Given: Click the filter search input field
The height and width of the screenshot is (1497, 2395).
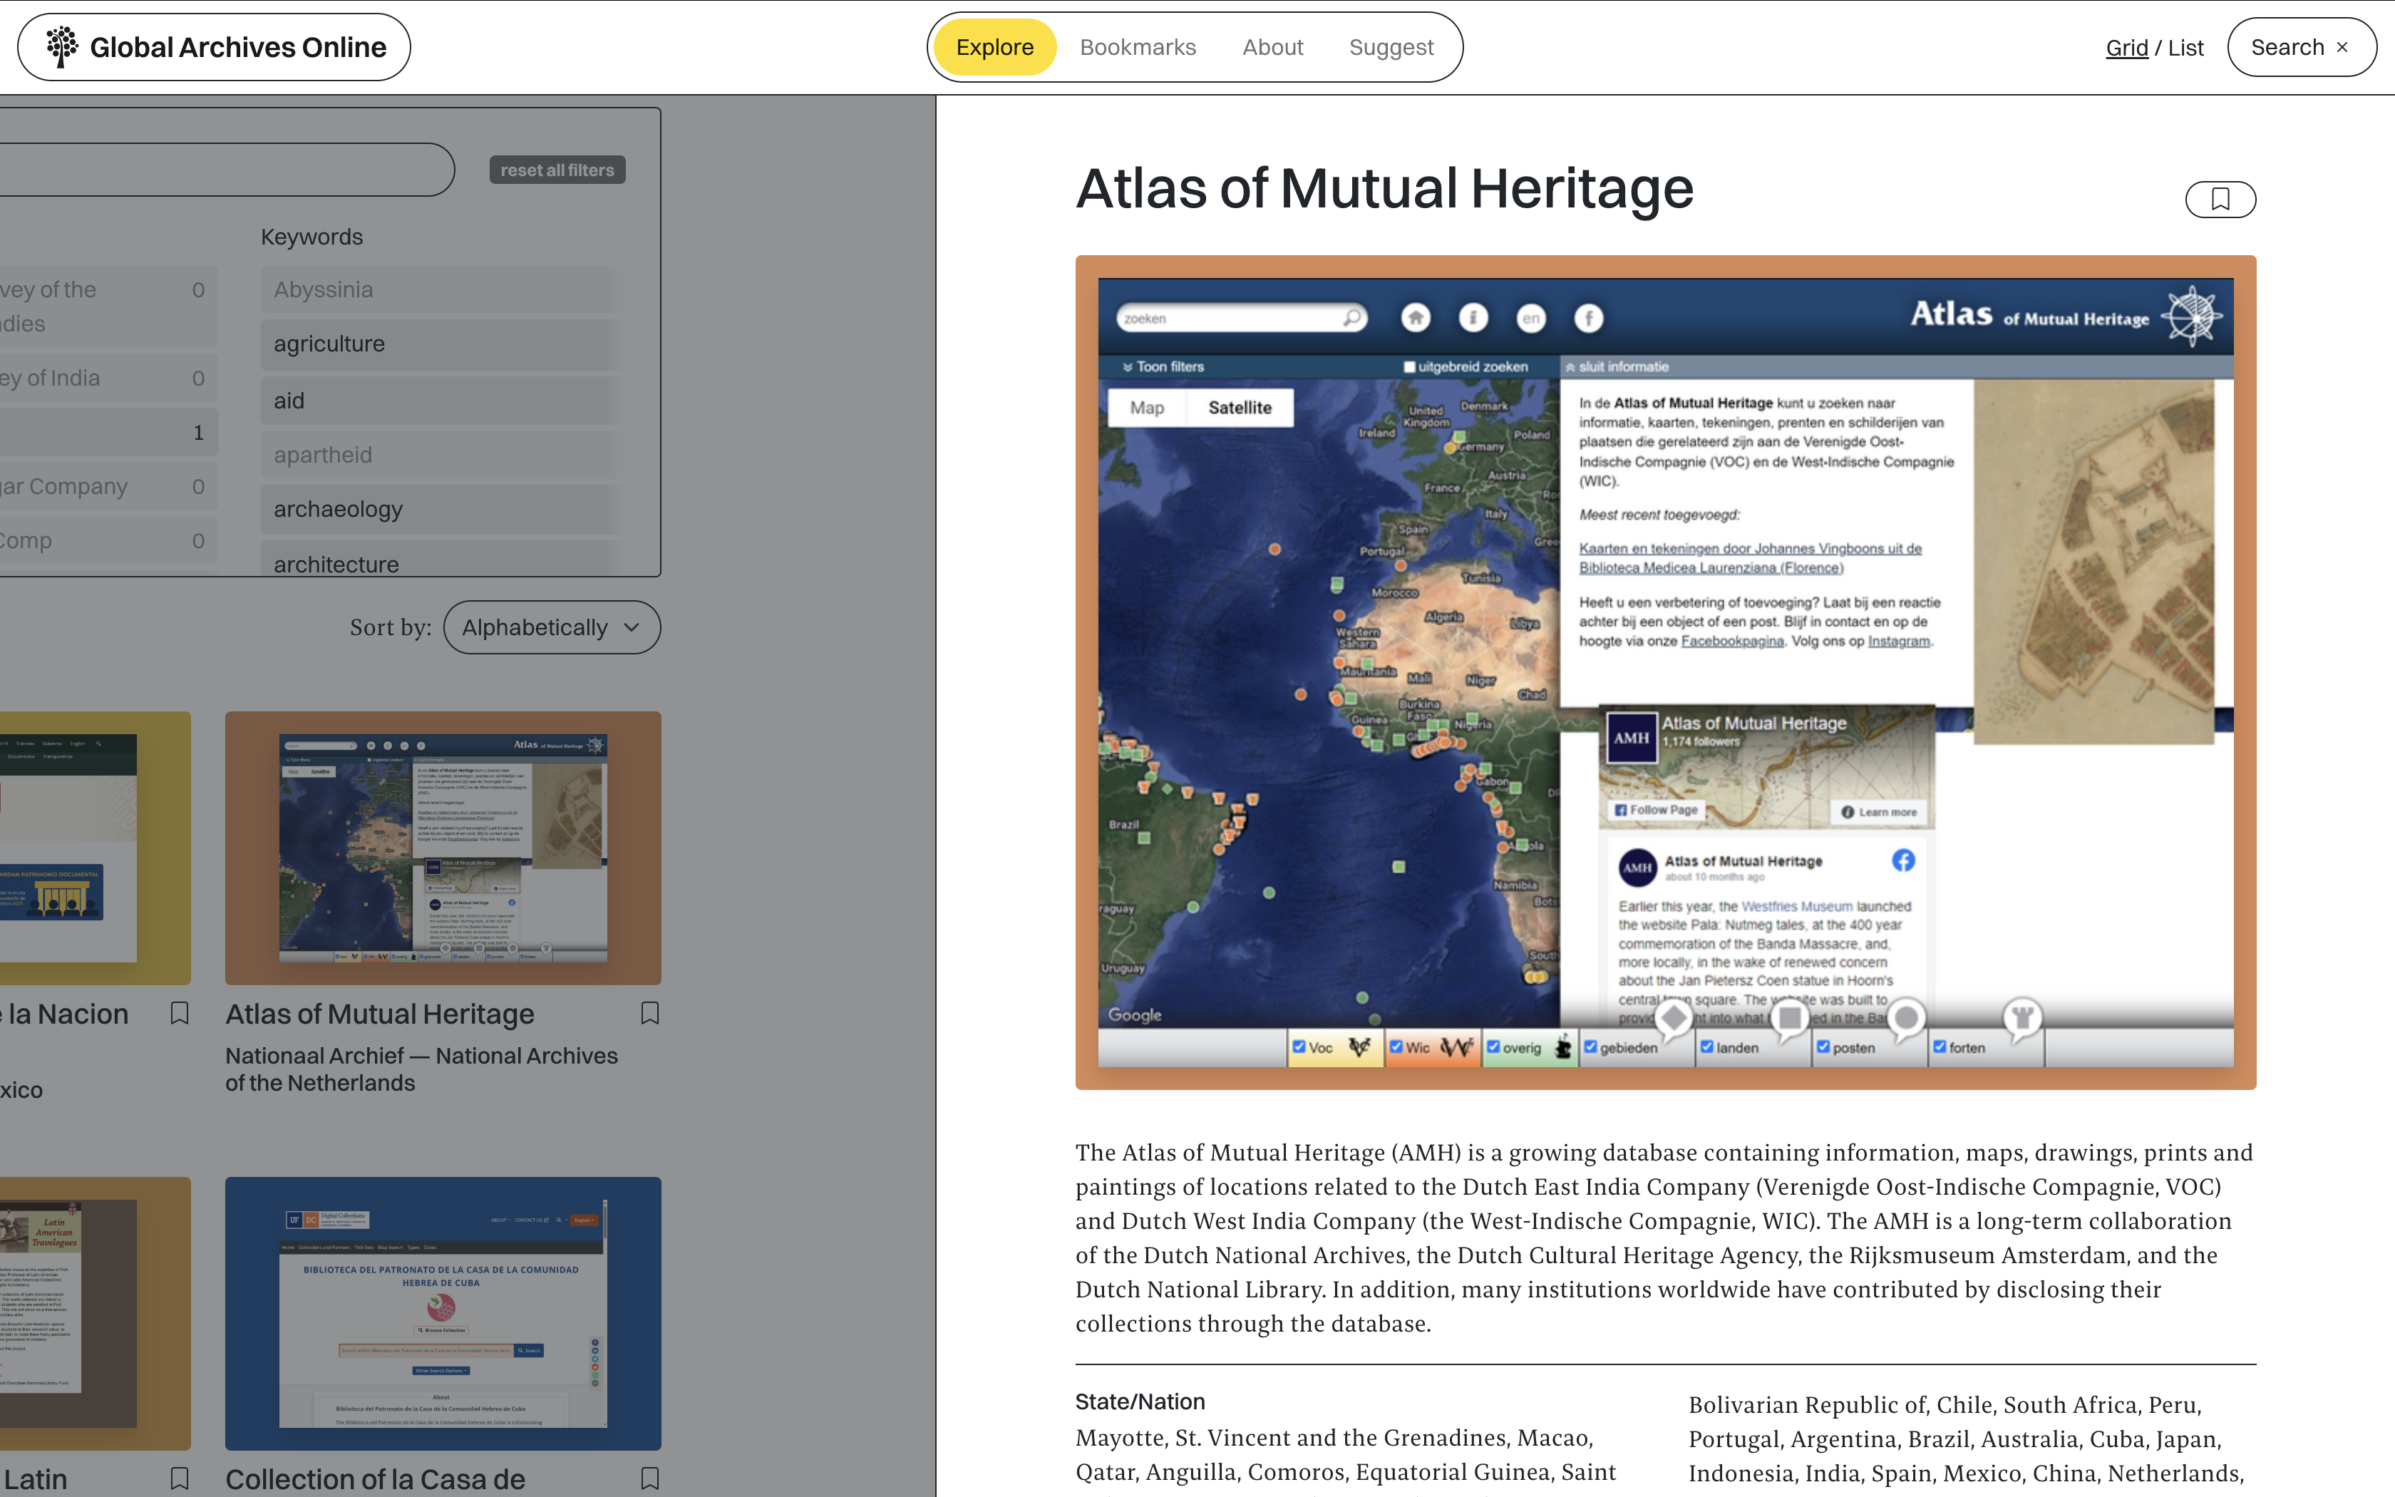Looking at the screenshot, I should pyautogui.click(x=227, y=170).
